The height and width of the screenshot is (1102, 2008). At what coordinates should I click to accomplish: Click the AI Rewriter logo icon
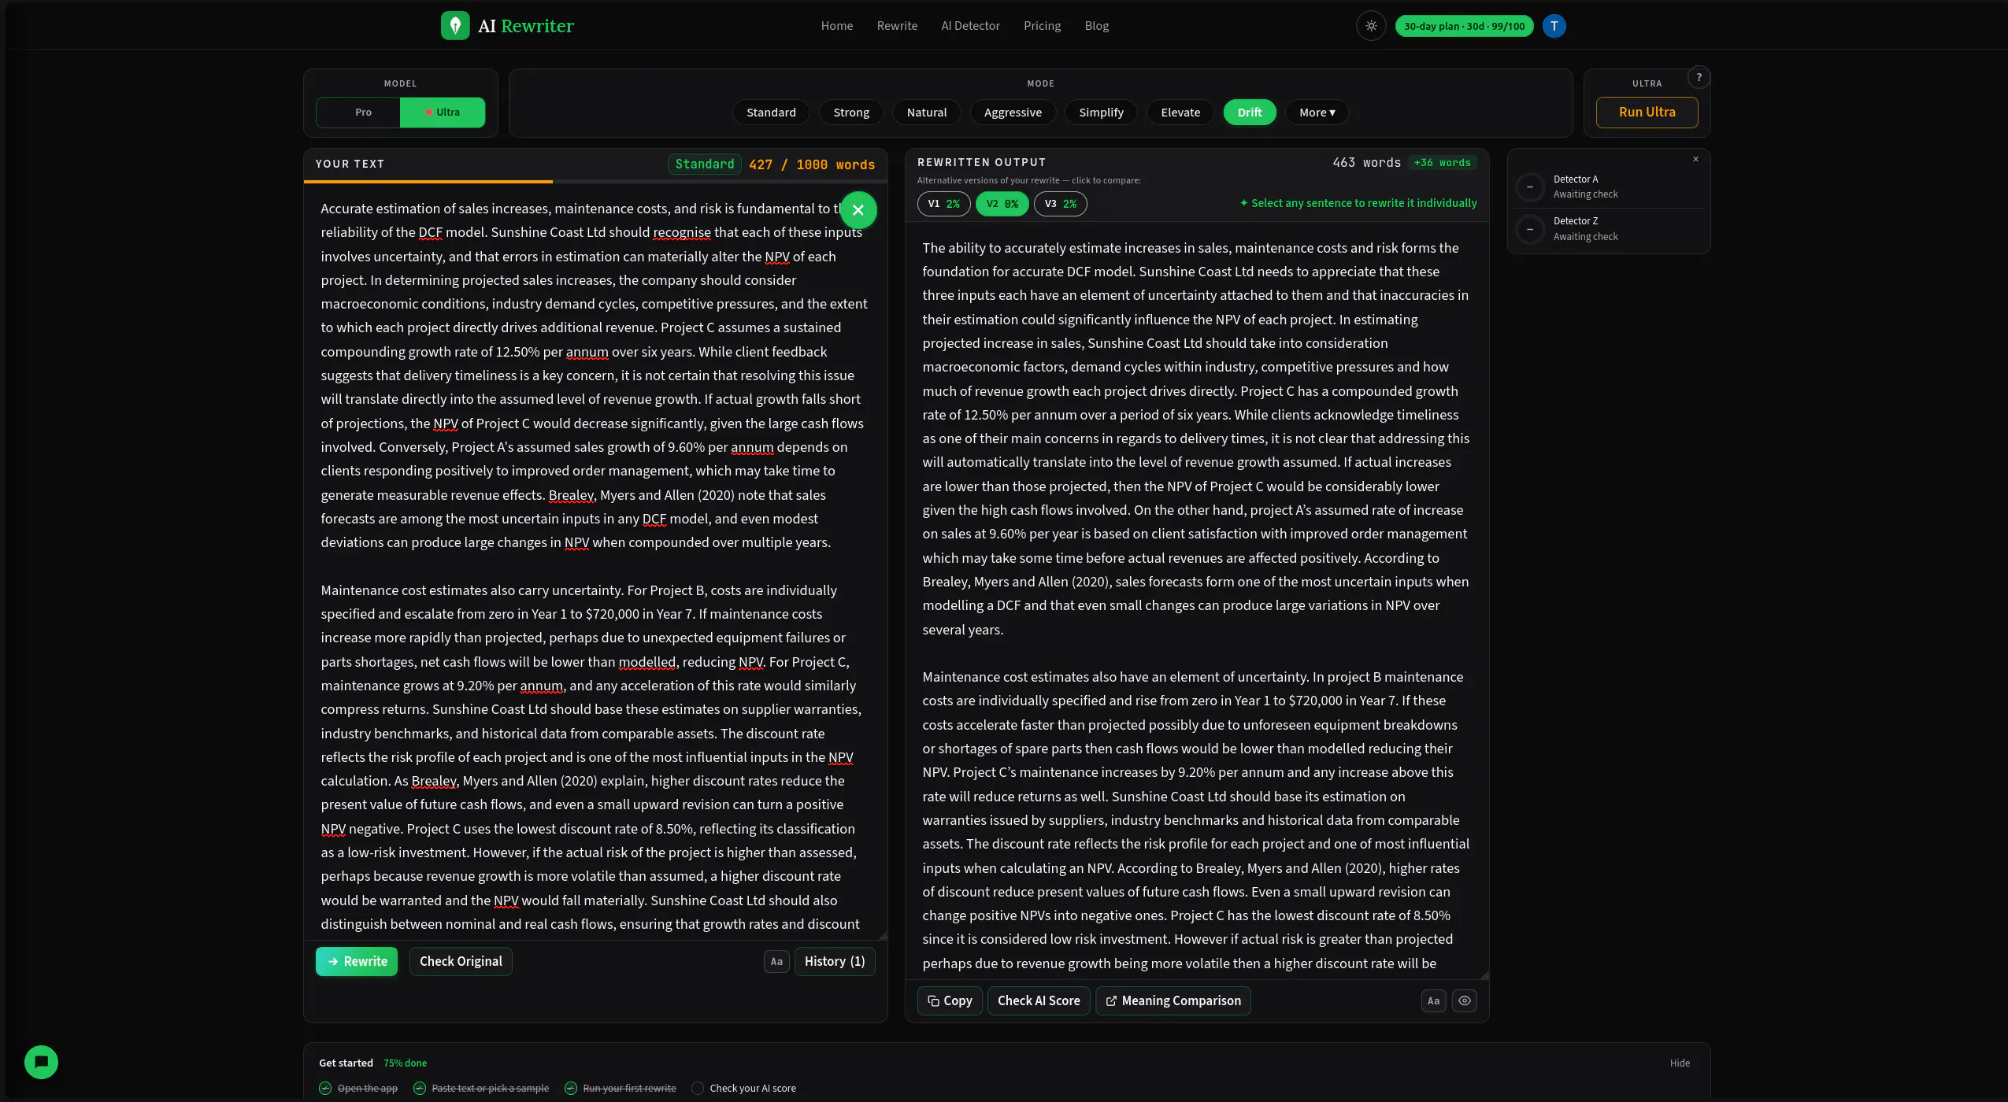click(455, 26)
